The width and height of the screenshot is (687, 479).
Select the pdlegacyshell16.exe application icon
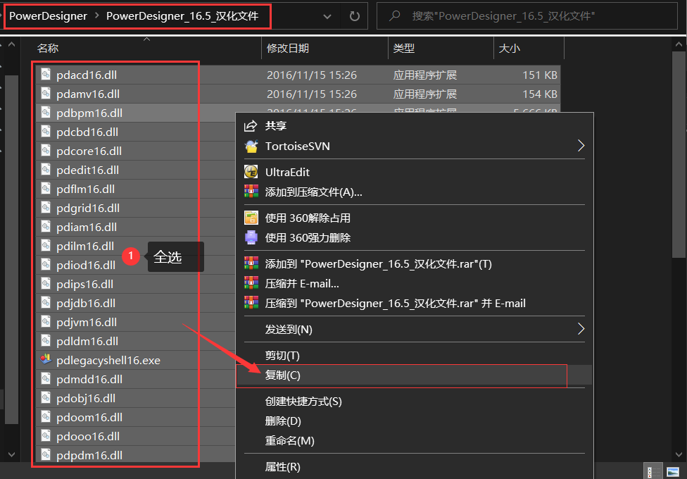click(x=46, y=359)
